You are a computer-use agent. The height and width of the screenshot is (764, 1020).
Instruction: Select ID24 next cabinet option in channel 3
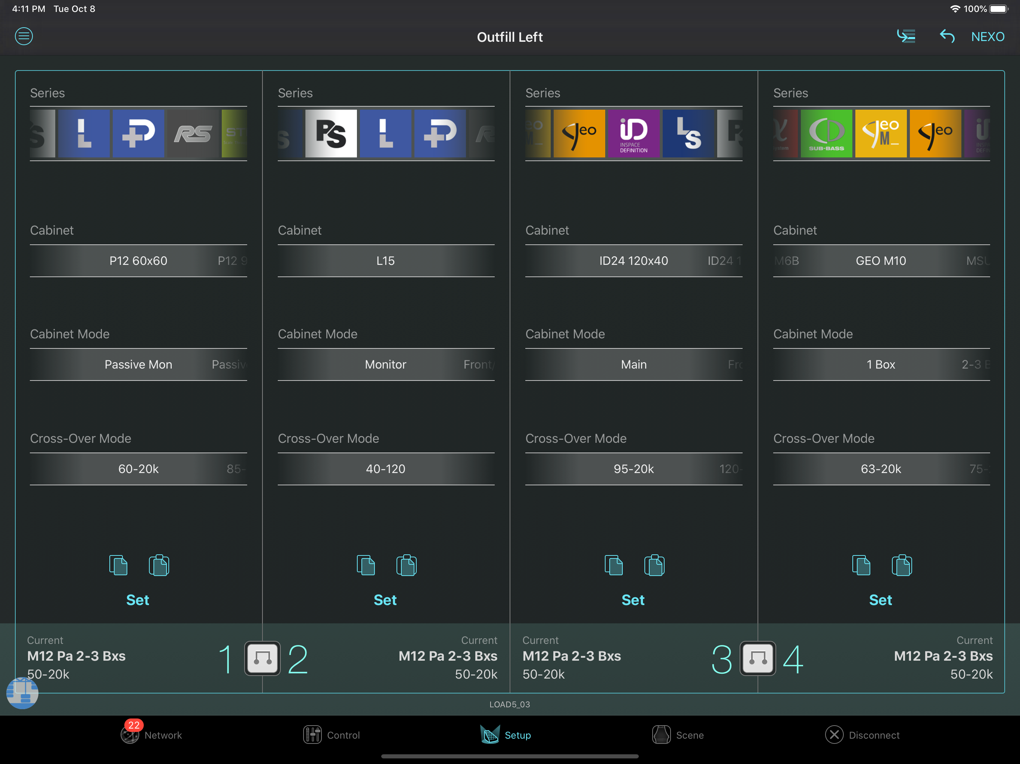[x=724, y=261]
